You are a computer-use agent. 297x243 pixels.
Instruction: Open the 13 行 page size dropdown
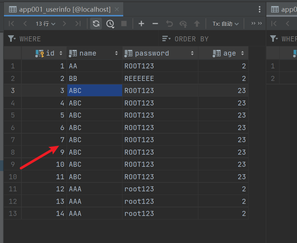[x=46, y=24]
